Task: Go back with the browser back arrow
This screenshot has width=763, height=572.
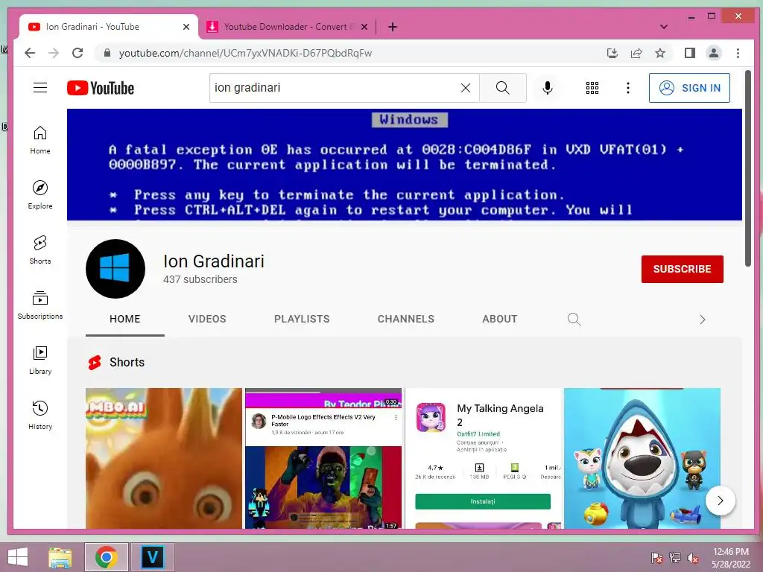Action: (30, 53)
